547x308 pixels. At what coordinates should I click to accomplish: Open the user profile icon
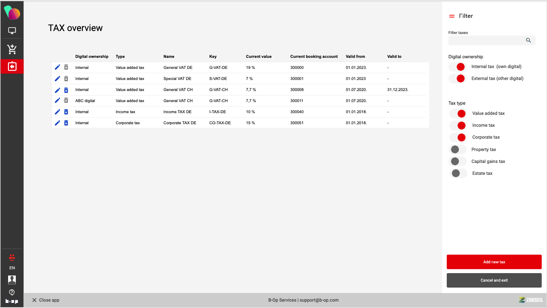click(12, 279)
